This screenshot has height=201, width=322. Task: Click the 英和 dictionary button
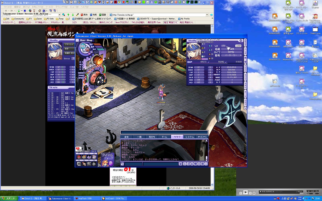coord(84,15)
